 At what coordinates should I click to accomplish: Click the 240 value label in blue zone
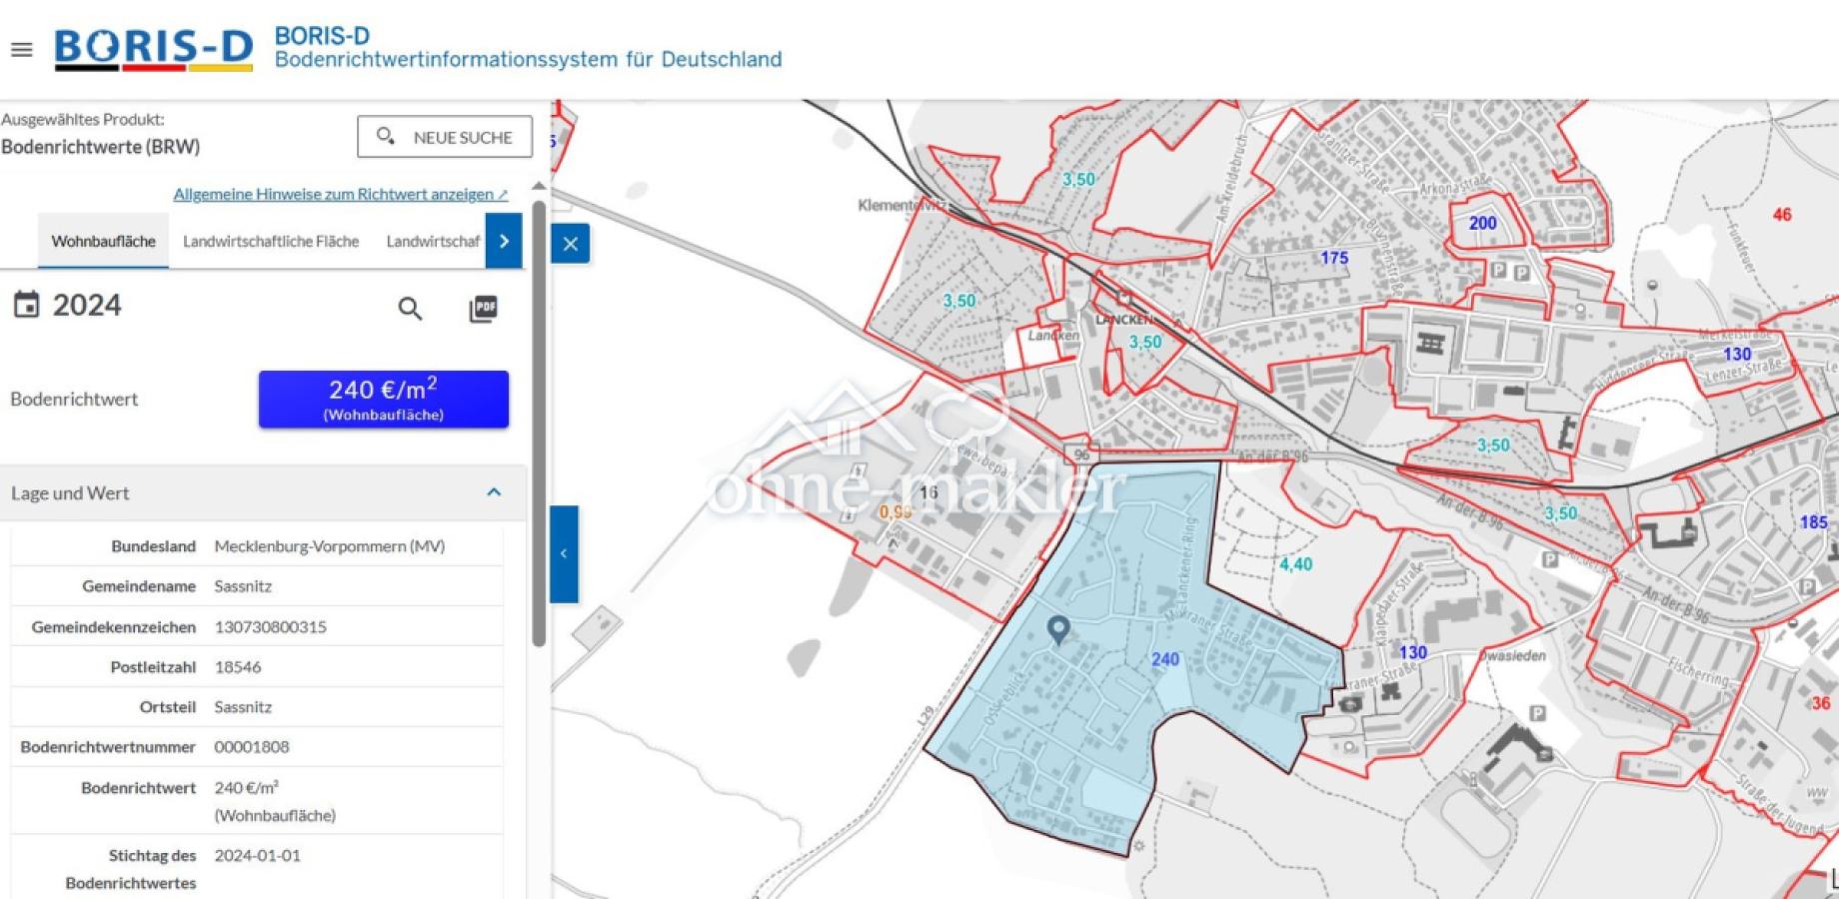[x=1164, y=659]
